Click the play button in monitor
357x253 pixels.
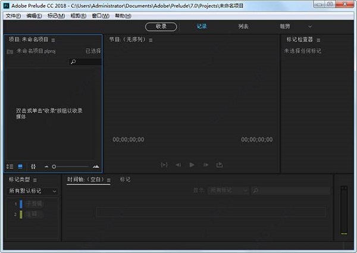(192, 165)
